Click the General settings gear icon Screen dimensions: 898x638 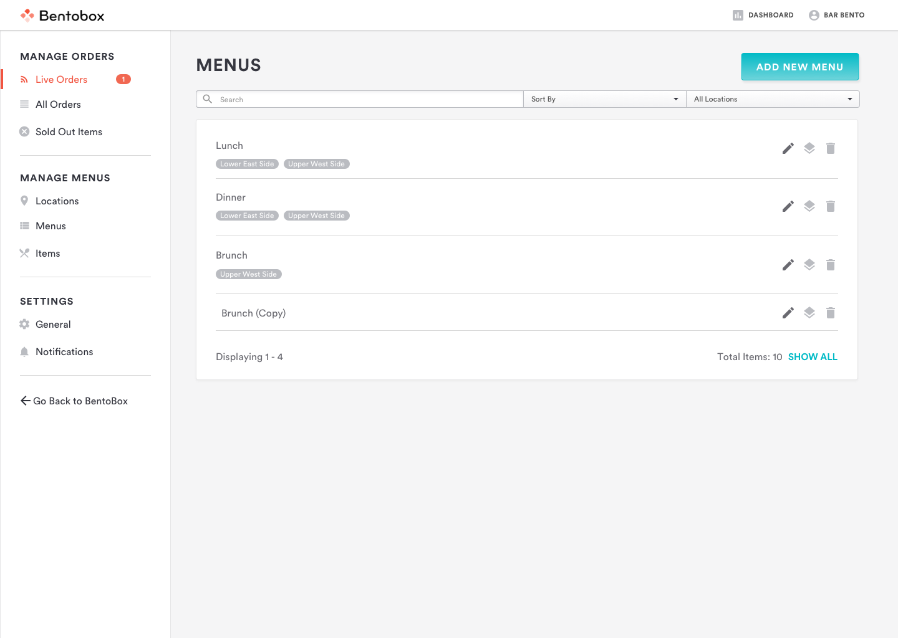point(24,324)
